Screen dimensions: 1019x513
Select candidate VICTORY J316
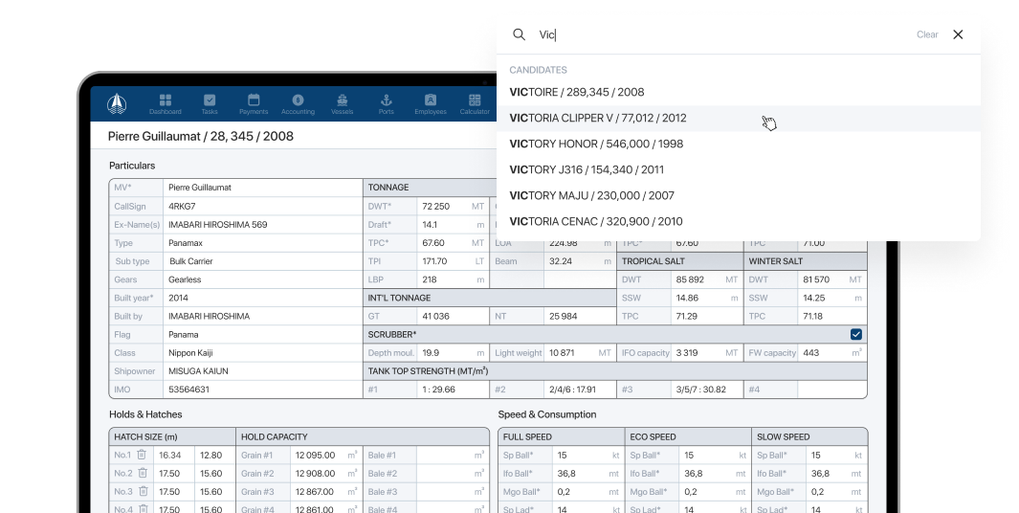point(739,169)
